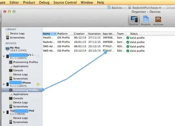Switch to the Projects organizer icon
Image resolution: width=175 pixels, height=126 pixels.
point(146,19)
